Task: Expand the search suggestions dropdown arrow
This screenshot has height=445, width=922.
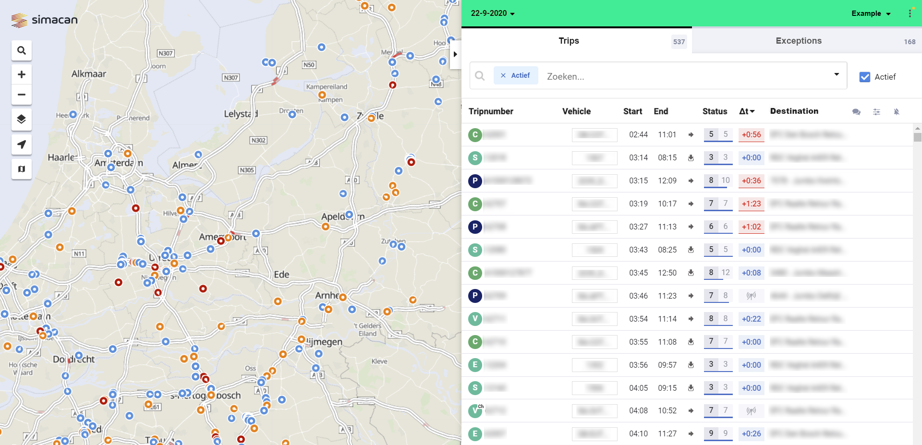Action: coord(836,75)
